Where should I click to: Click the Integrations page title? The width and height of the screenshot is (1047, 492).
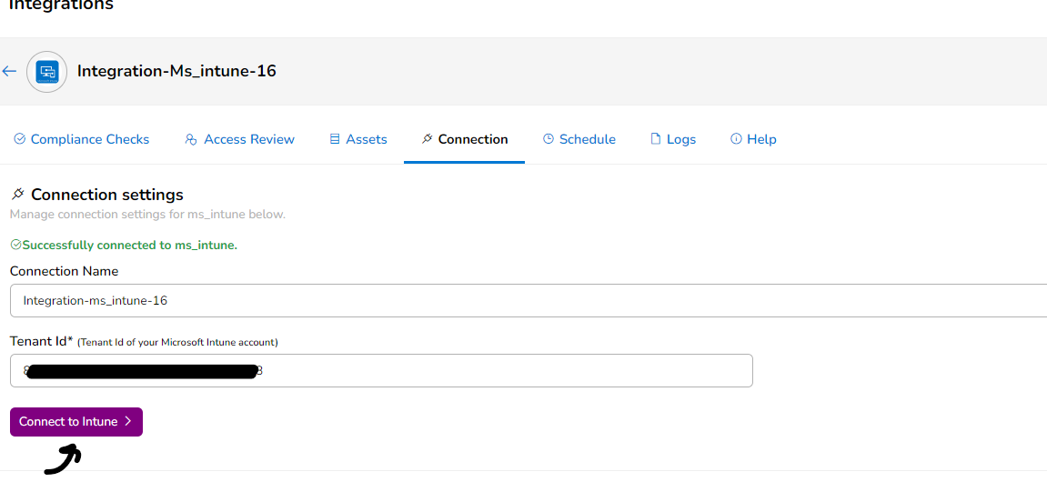point(61,5)
